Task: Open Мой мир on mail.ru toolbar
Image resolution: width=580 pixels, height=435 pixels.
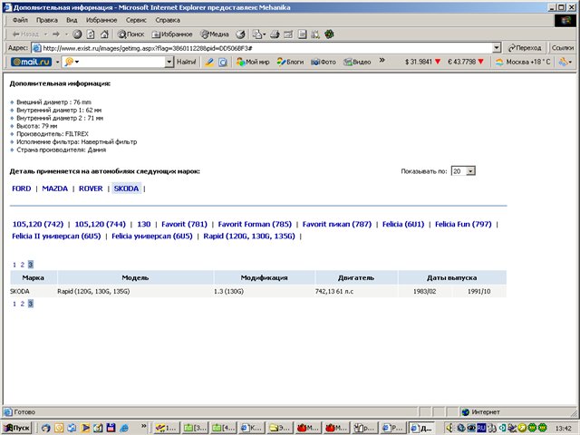Action: coord(253,63)
